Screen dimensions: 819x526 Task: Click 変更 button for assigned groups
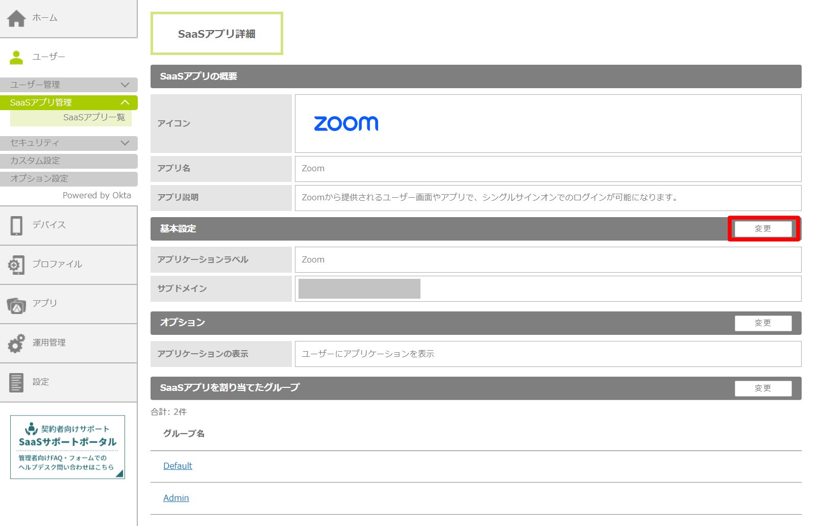point(763,388)
